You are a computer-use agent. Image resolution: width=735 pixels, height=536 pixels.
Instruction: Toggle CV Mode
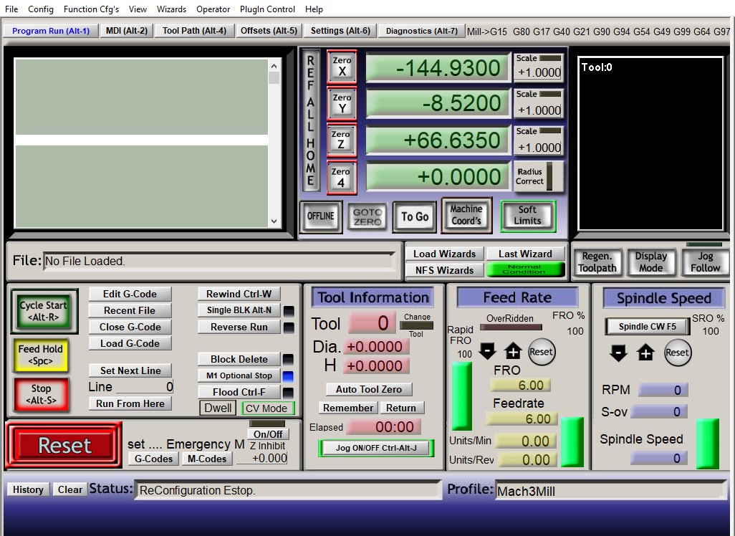(266, 408)
